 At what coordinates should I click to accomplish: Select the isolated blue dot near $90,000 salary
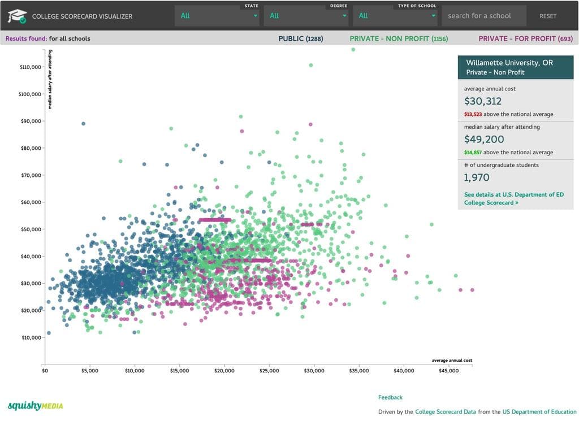tap(83, 124)
